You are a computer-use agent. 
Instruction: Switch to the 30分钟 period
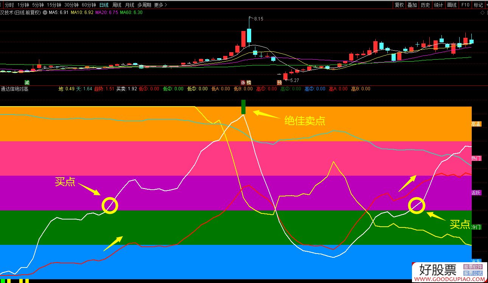click(71, 5)
